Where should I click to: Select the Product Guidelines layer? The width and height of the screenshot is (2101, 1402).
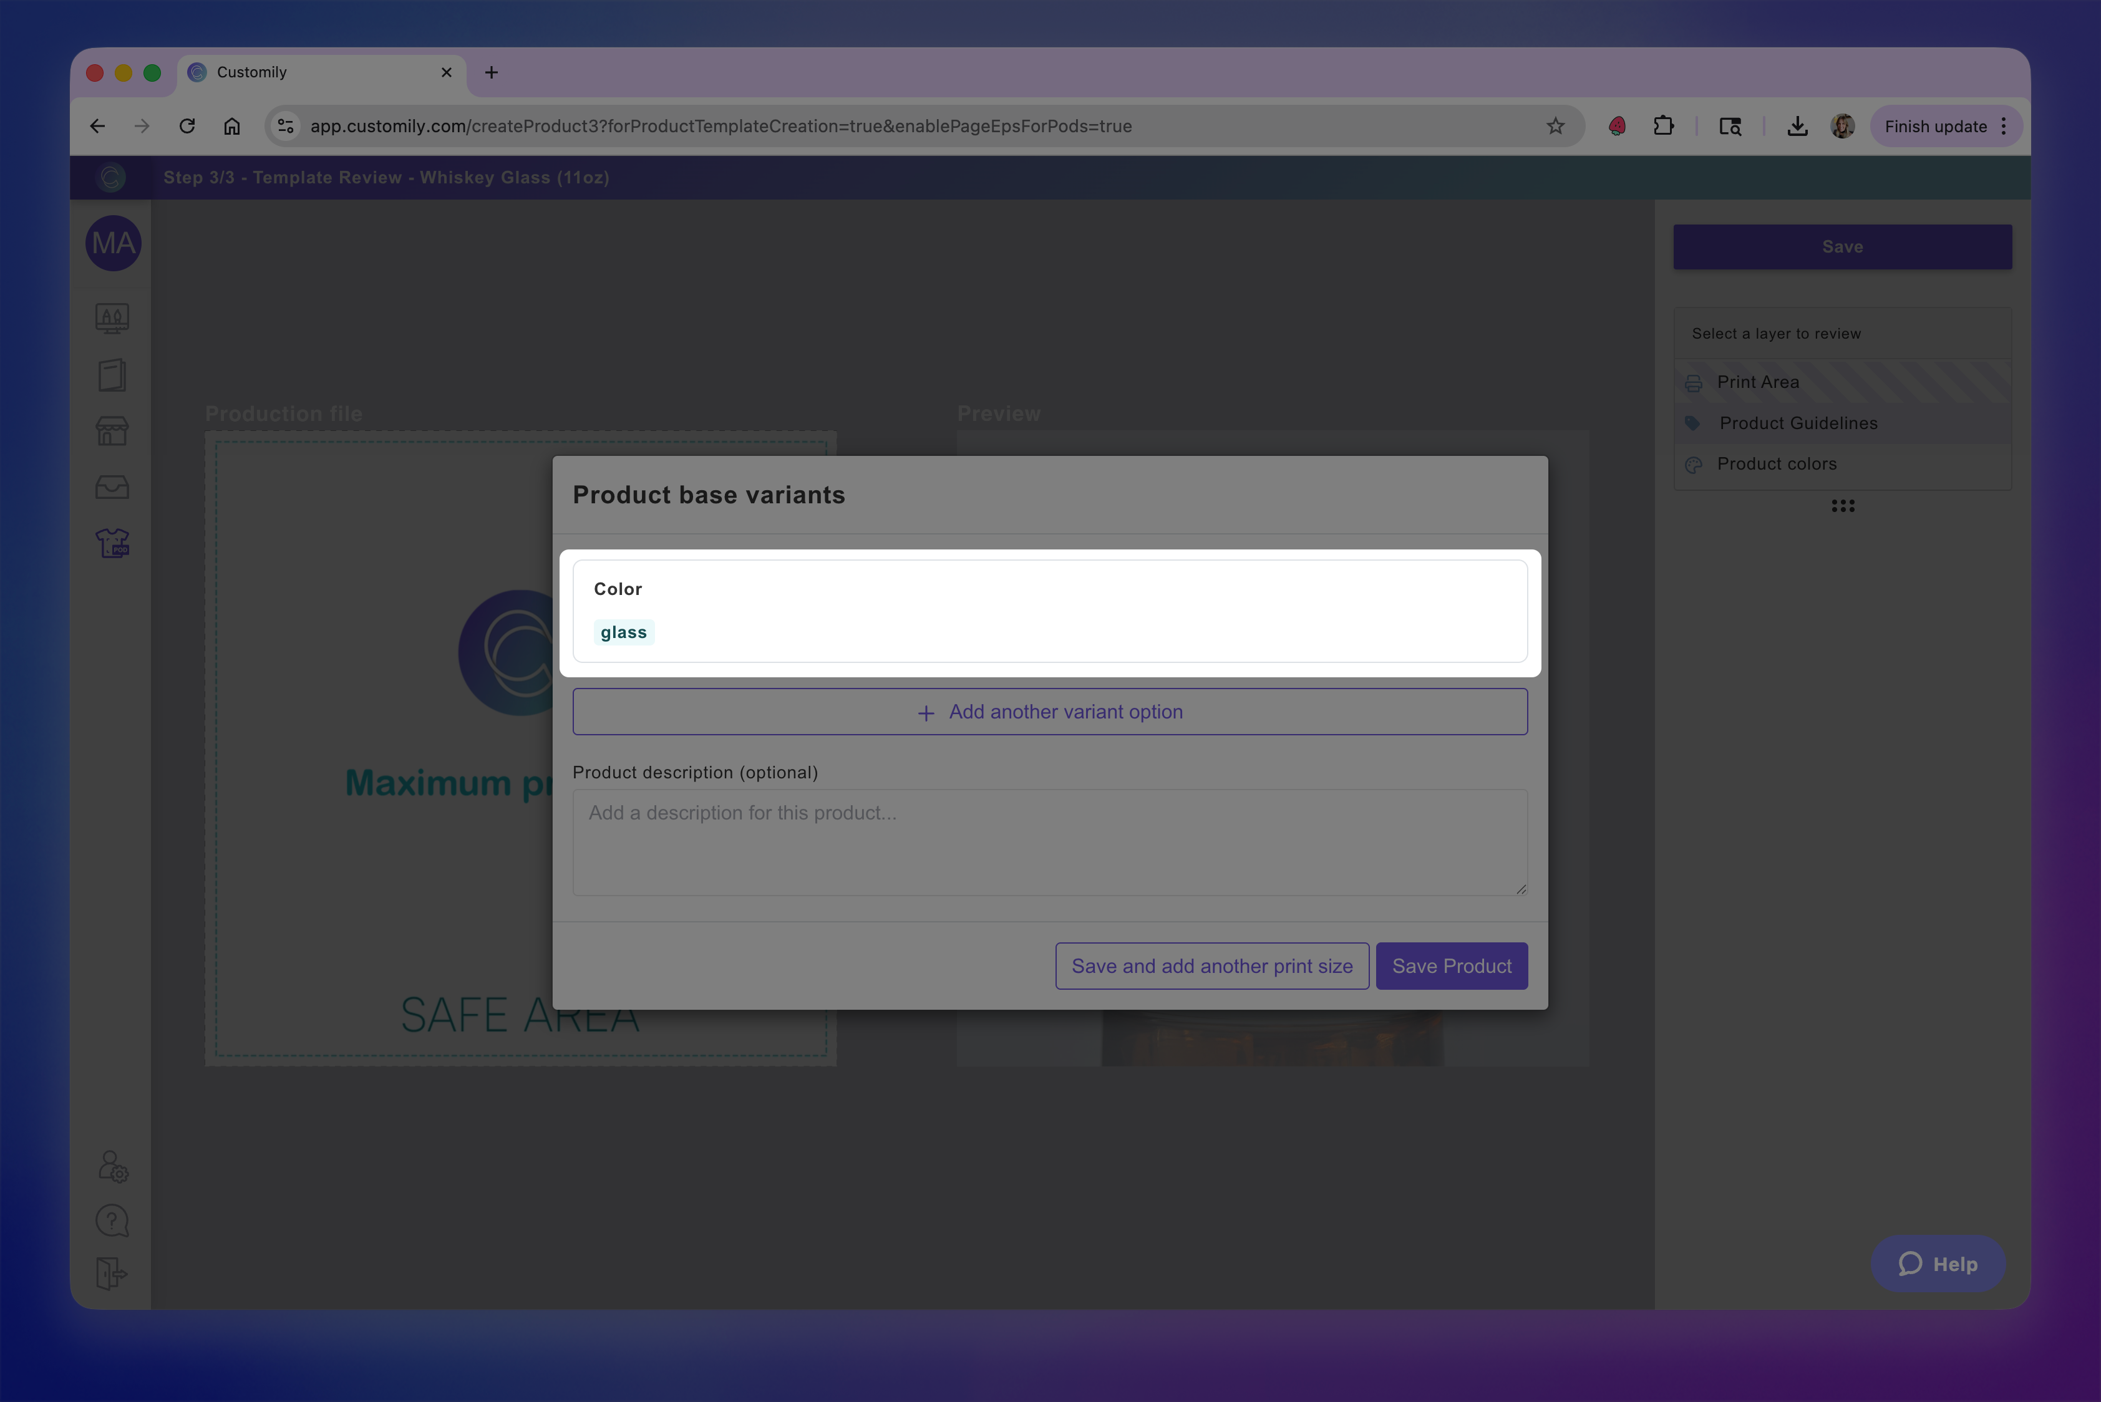tap(1798, 423)
